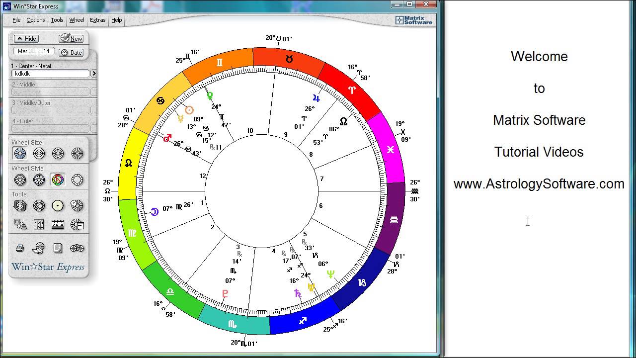636x358 pixels.
Task: Click the text document page icon
Action: tap(58, 248)
